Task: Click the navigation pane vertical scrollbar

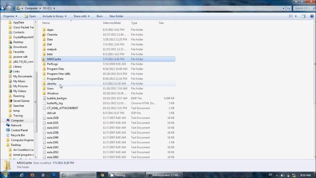Action: click(36, 102)
